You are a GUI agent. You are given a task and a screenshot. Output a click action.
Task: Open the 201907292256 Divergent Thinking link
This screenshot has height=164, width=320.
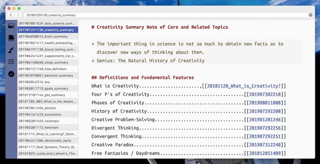(x=265, y=128)
